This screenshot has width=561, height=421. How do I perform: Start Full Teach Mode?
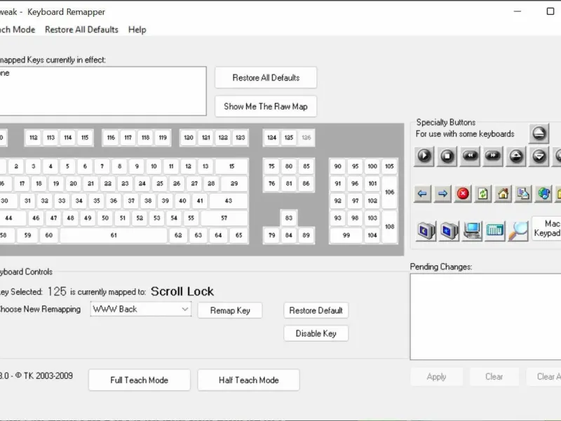coord(139,380)
